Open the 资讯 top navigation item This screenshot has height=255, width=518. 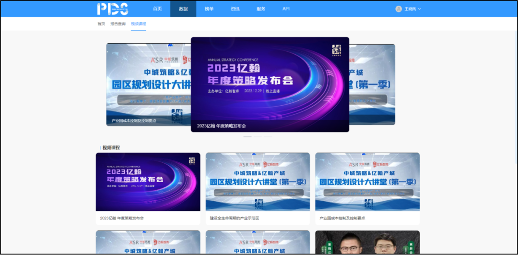(x=235, y=9)
